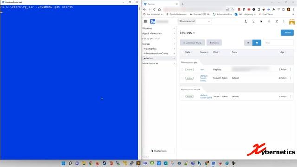Click the Copy KubeConfig to clipboard icon
Viewport: 297px width, 167px height.
tap(269, 22)
